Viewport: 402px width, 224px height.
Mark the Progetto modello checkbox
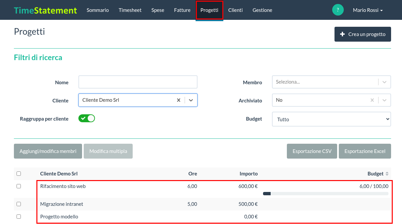click(19, 217)
